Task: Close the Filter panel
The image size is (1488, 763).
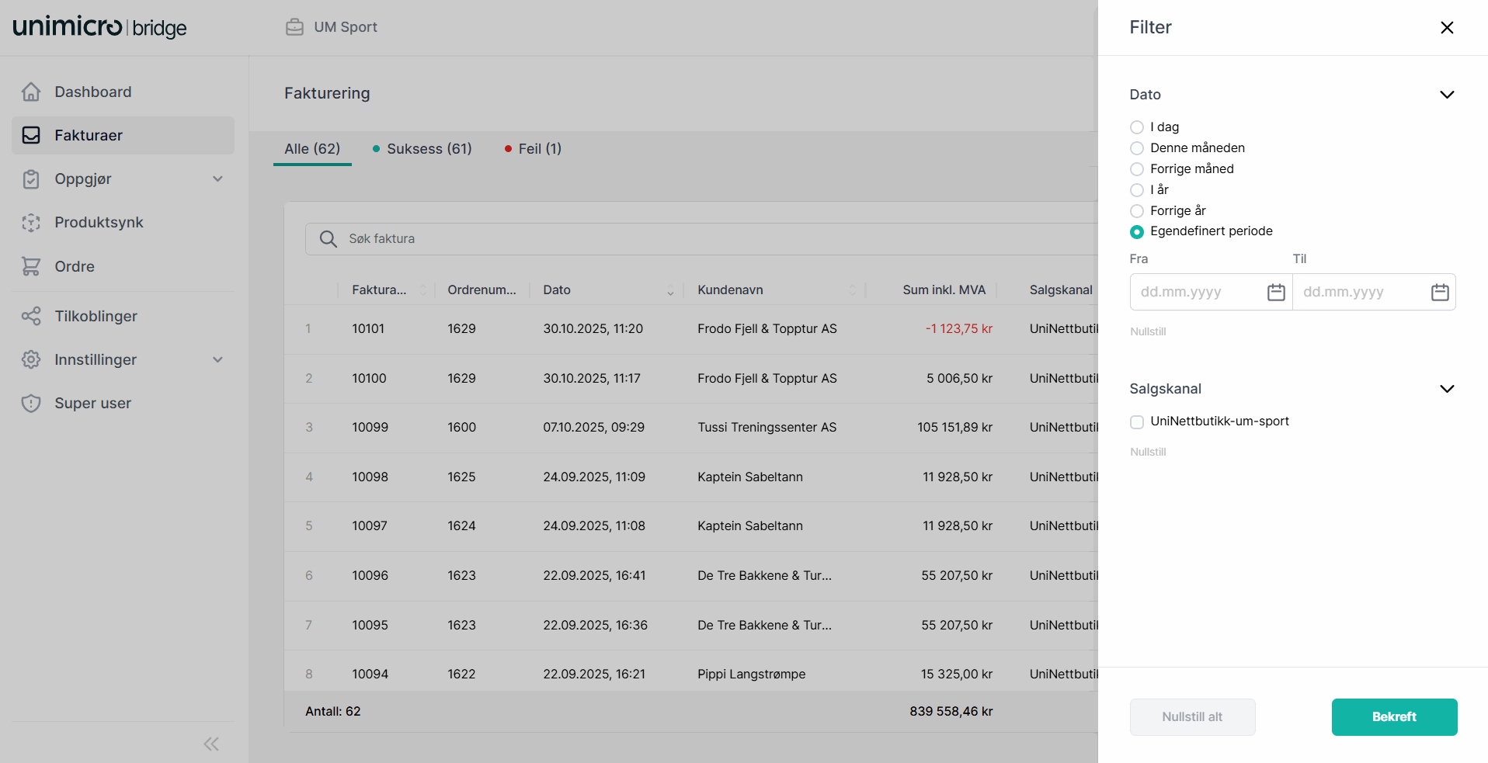Action: (1446, 28)
